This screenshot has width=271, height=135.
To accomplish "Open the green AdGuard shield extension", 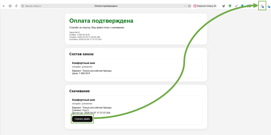I will [x=230, y=6].
